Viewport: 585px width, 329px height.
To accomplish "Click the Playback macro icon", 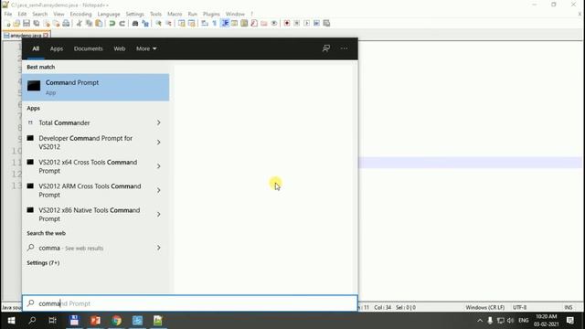I will point(307,24).
